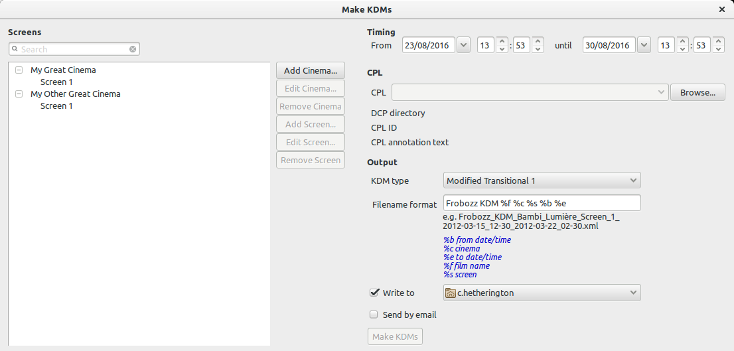Image resolution: width=734 pixels, height=351 pixels.
Task: Click the until minute field
Action: [702, 45]
